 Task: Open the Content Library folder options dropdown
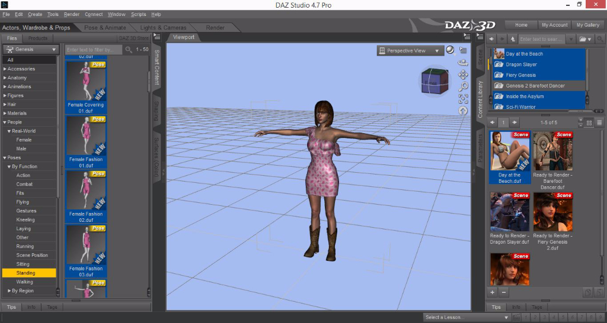(585, 39)
